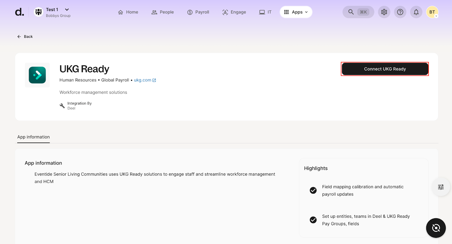Open the Test 1 organization switcher

pos(57,10)
